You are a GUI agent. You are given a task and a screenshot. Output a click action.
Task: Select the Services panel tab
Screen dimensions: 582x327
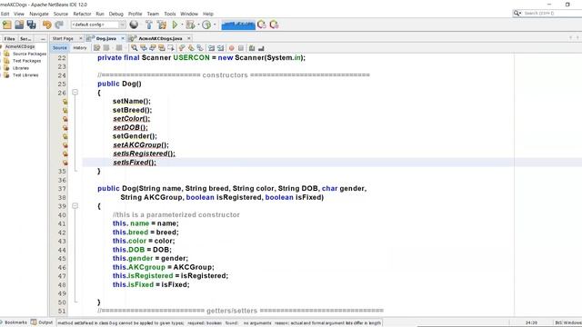[25, 38]
